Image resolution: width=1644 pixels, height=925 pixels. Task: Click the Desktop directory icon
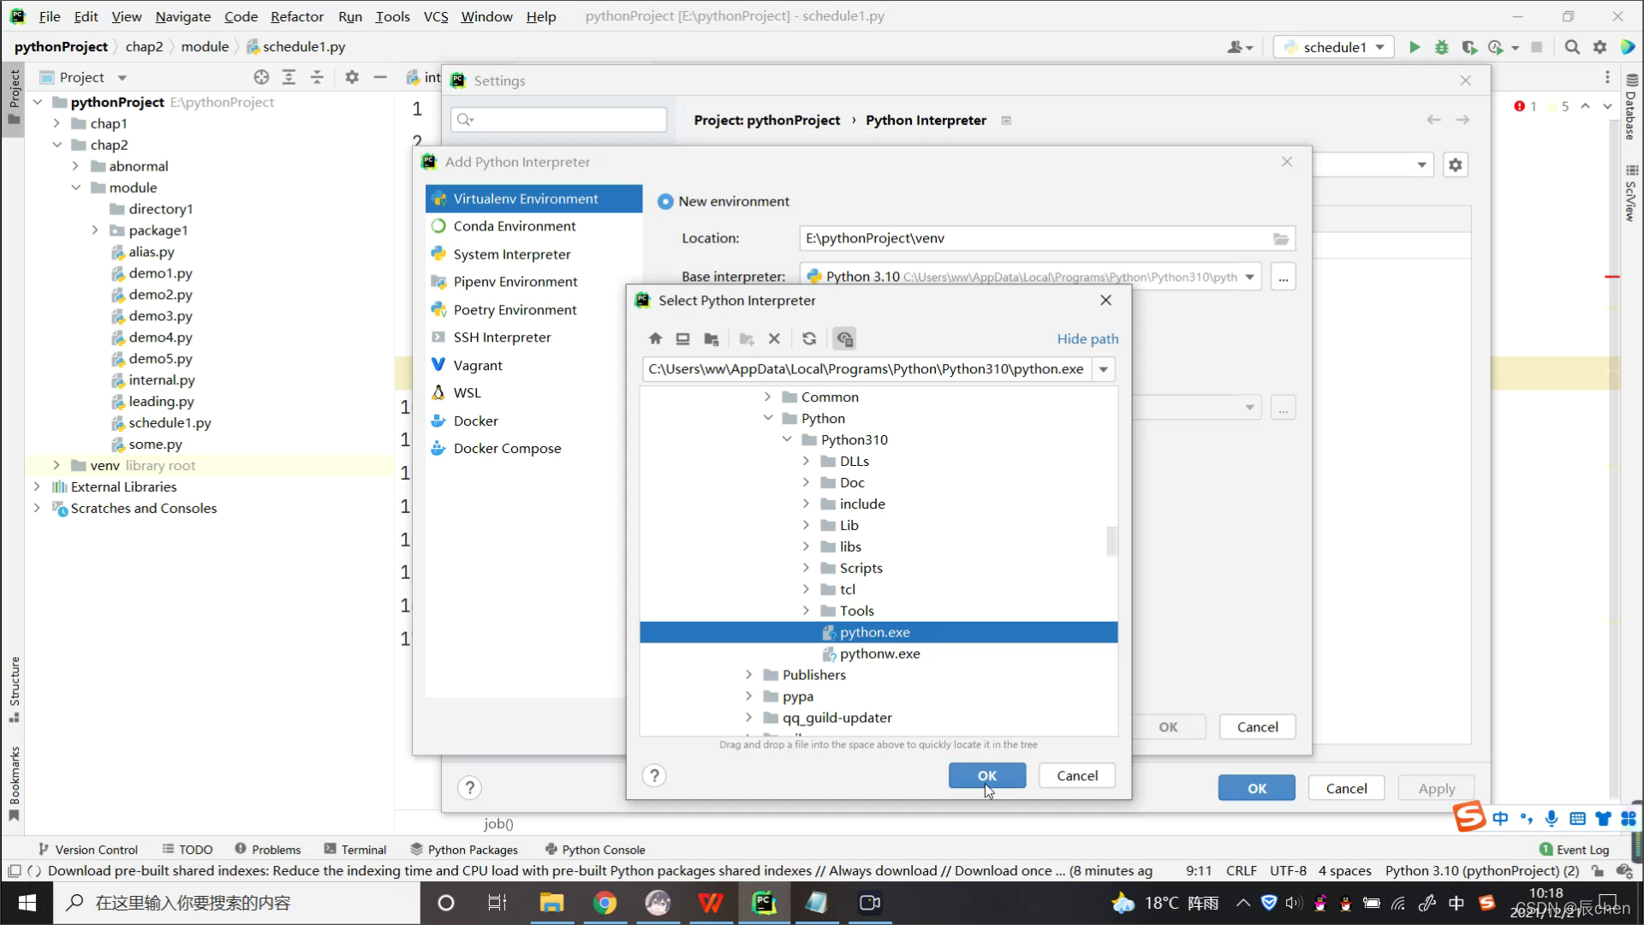[682, 339]
